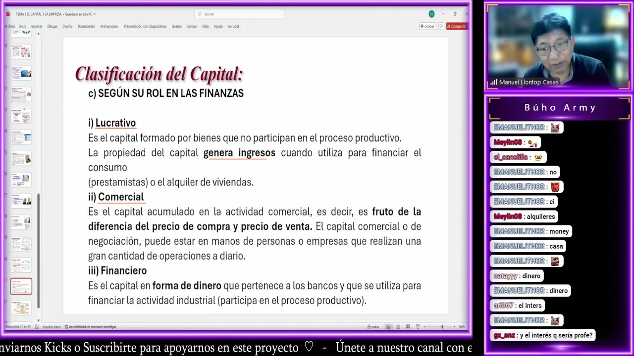Click the Buscar search box
The width and height of the screenshot is (634, 356).
pyautogui.click(x=239, y=14)
